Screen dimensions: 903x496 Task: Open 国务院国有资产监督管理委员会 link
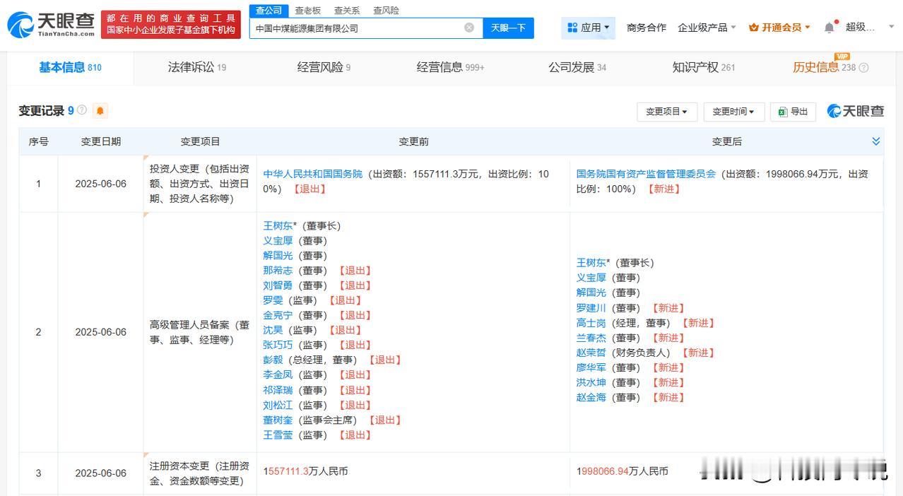pyautogui.click(x=647, y=174)
